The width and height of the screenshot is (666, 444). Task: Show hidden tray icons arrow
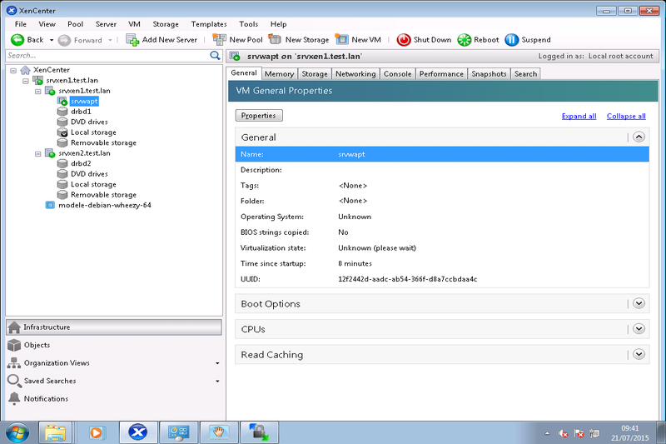[547, 433]
